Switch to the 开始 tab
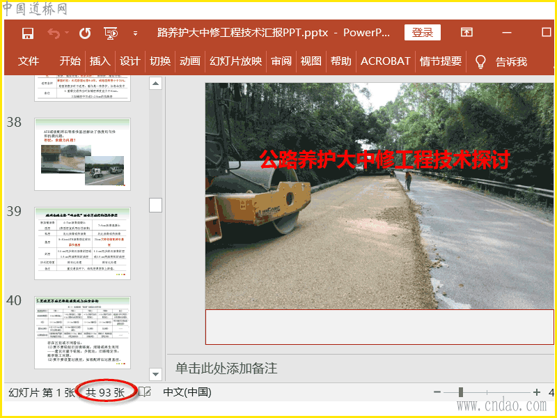 coord(70,61)
